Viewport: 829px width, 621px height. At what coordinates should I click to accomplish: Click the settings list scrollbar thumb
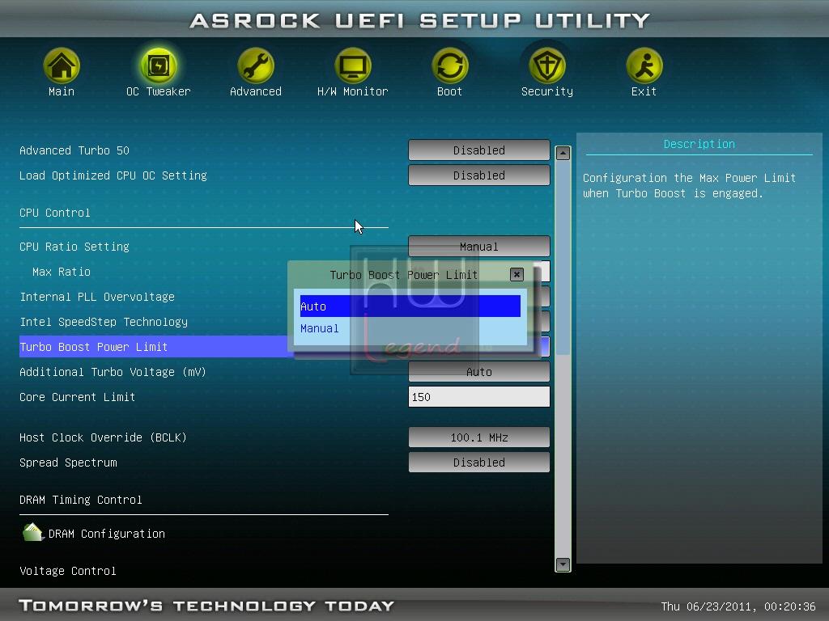click(563, 259)
